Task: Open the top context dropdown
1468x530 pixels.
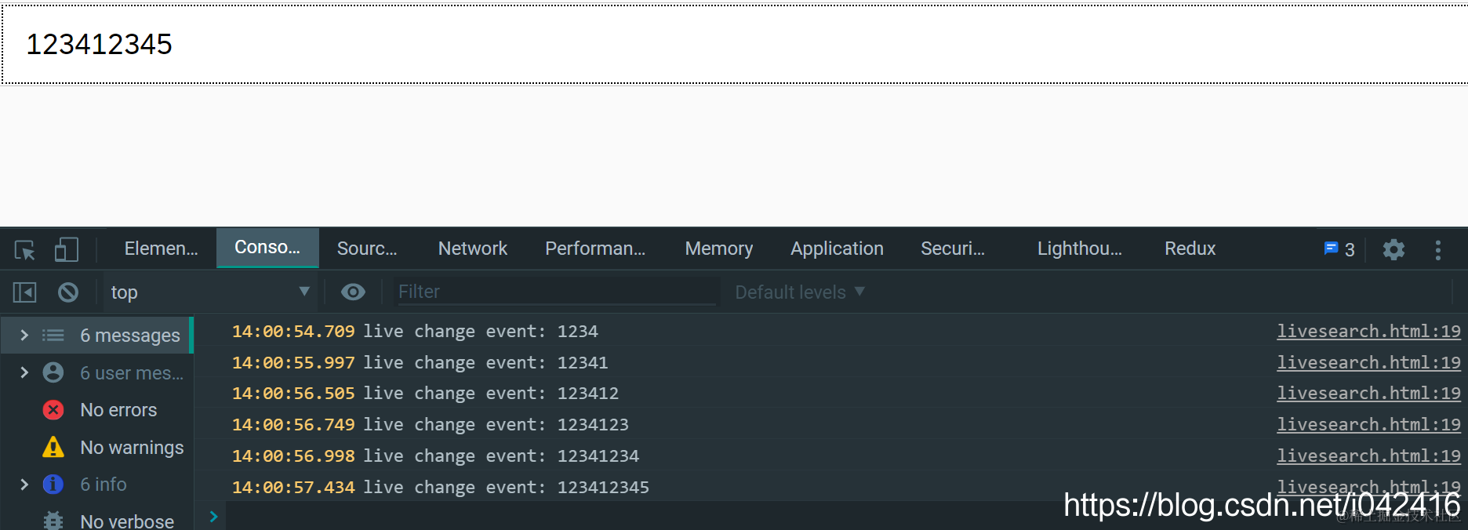Action: point(210,292)
